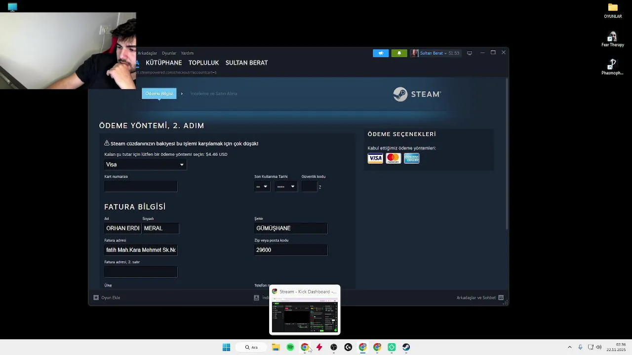
Task: Click the Güvenlik kodu input field
Action: click(x=309, y=186)
